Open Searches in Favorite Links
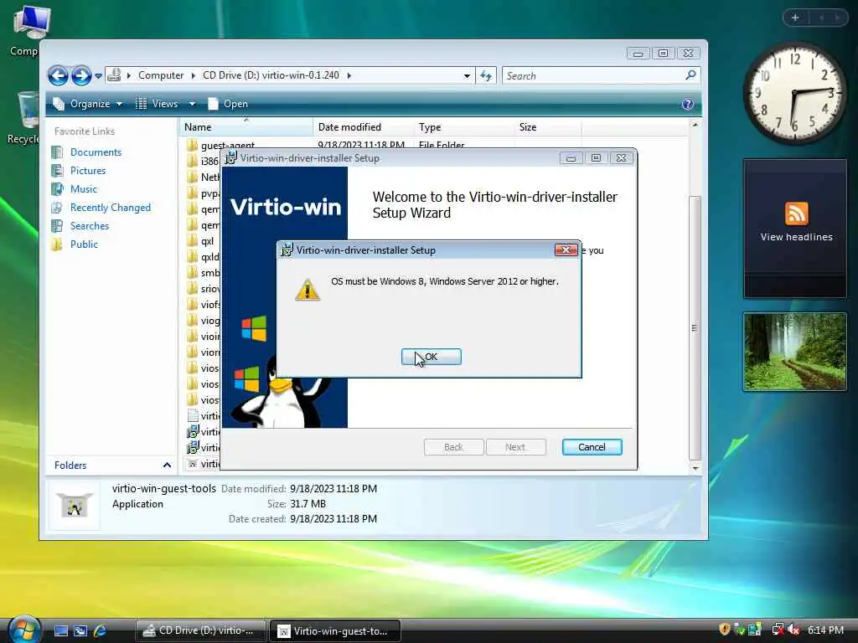The height and width of the screenshot is (643, 858). coord(89,226)
